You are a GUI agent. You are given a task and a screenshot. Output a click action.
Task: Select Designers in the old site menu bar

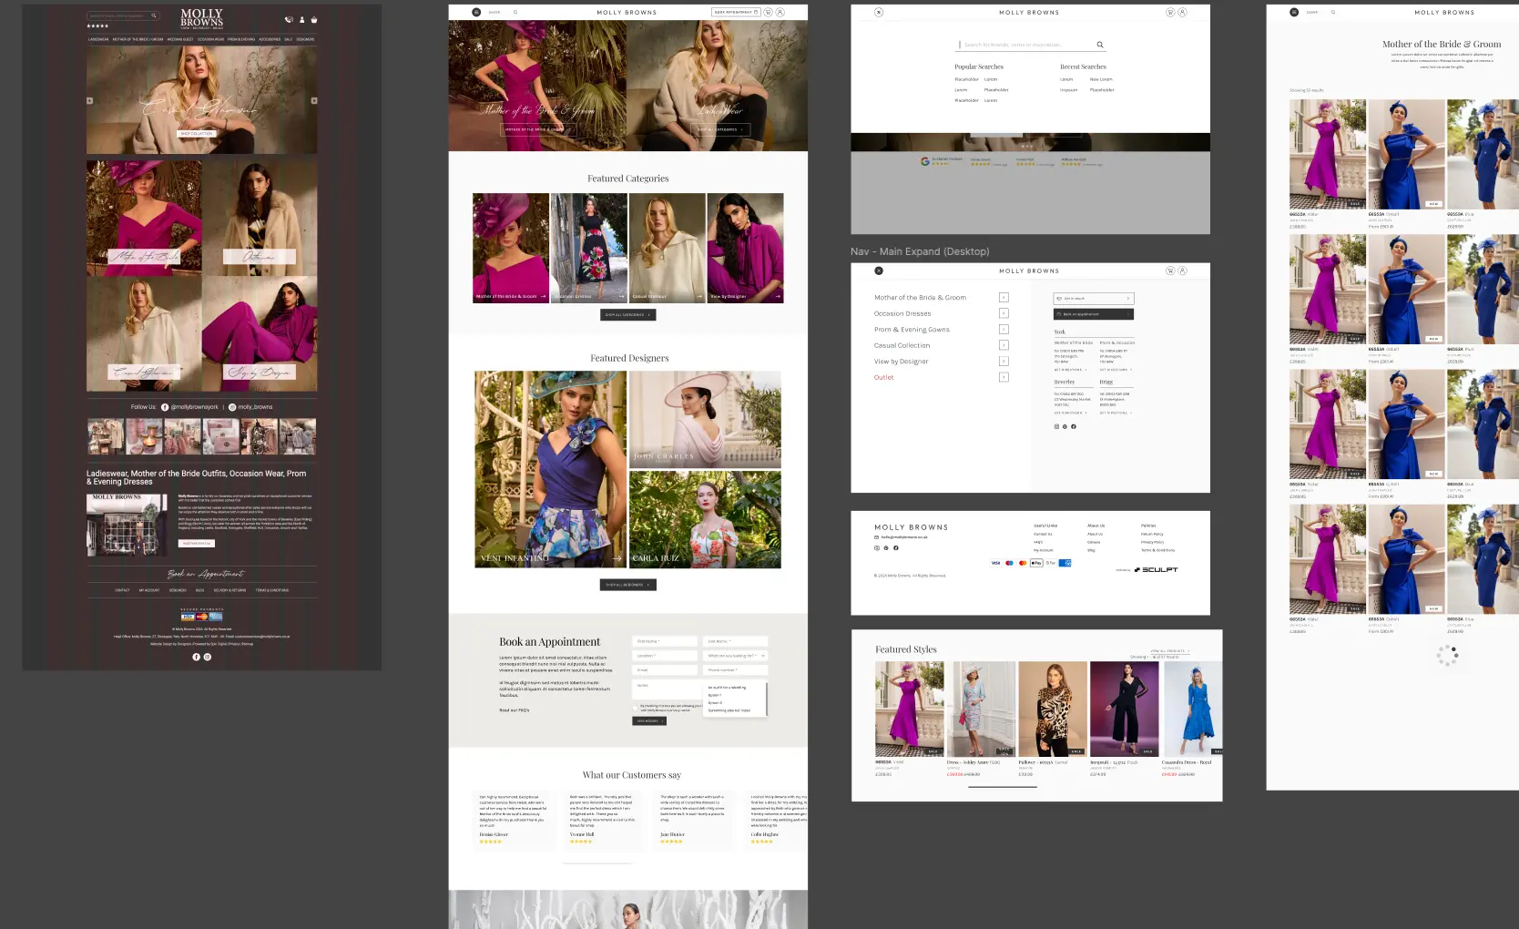305,39
